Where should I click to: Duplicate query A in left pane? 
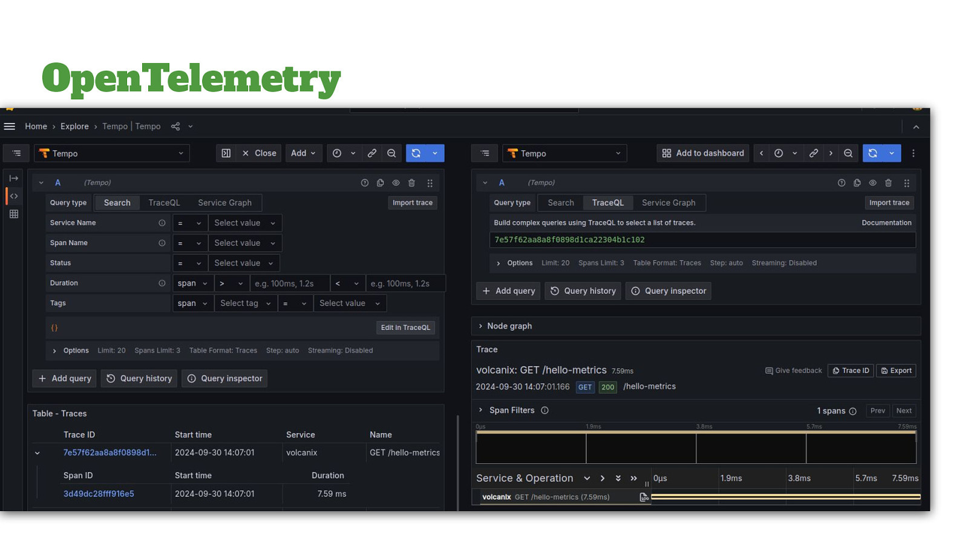(x=381, y=183)
